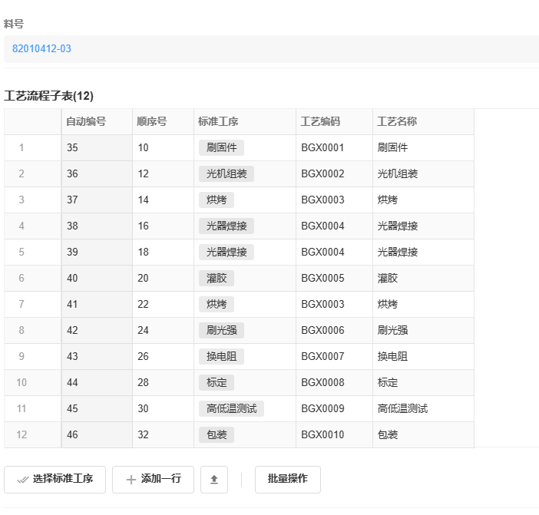
Task: Click the 顺序号 column header
Action: point(152,121)
